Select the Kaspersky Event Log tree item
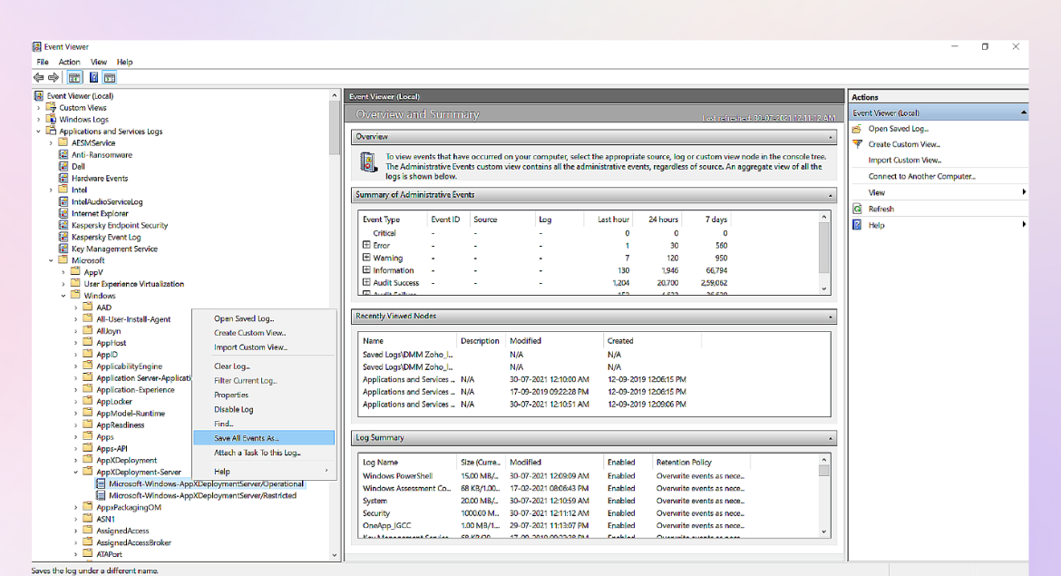The width and height of the screenshot is (1061, 576). (106, 237)
